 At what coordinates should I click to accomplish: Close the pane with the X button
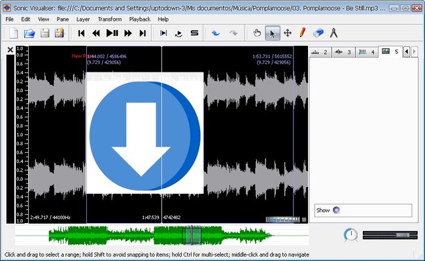click(x=10, y=50)
